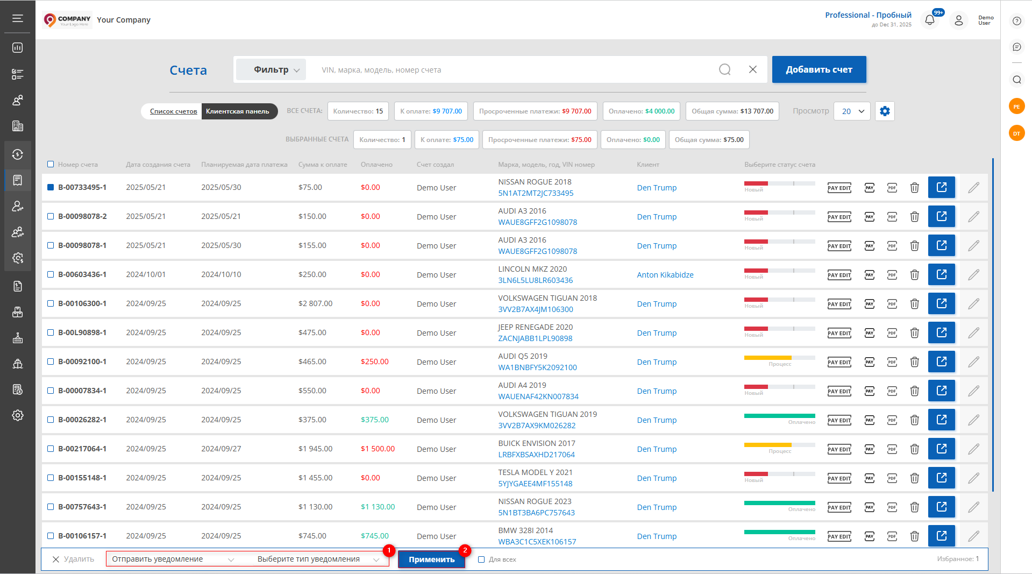Click the Применить button
The image size is (1032, 574).
pos(431,559)
